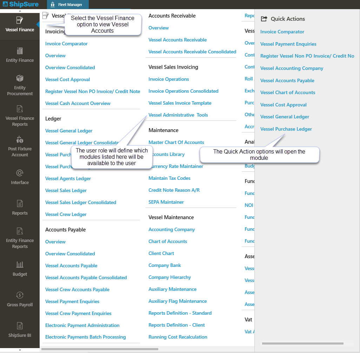Image resolution: width=360 pixels, height=353 pixels.
Task: Select Vessel Finance in the sidebar
Action: (x=20, y=24)
